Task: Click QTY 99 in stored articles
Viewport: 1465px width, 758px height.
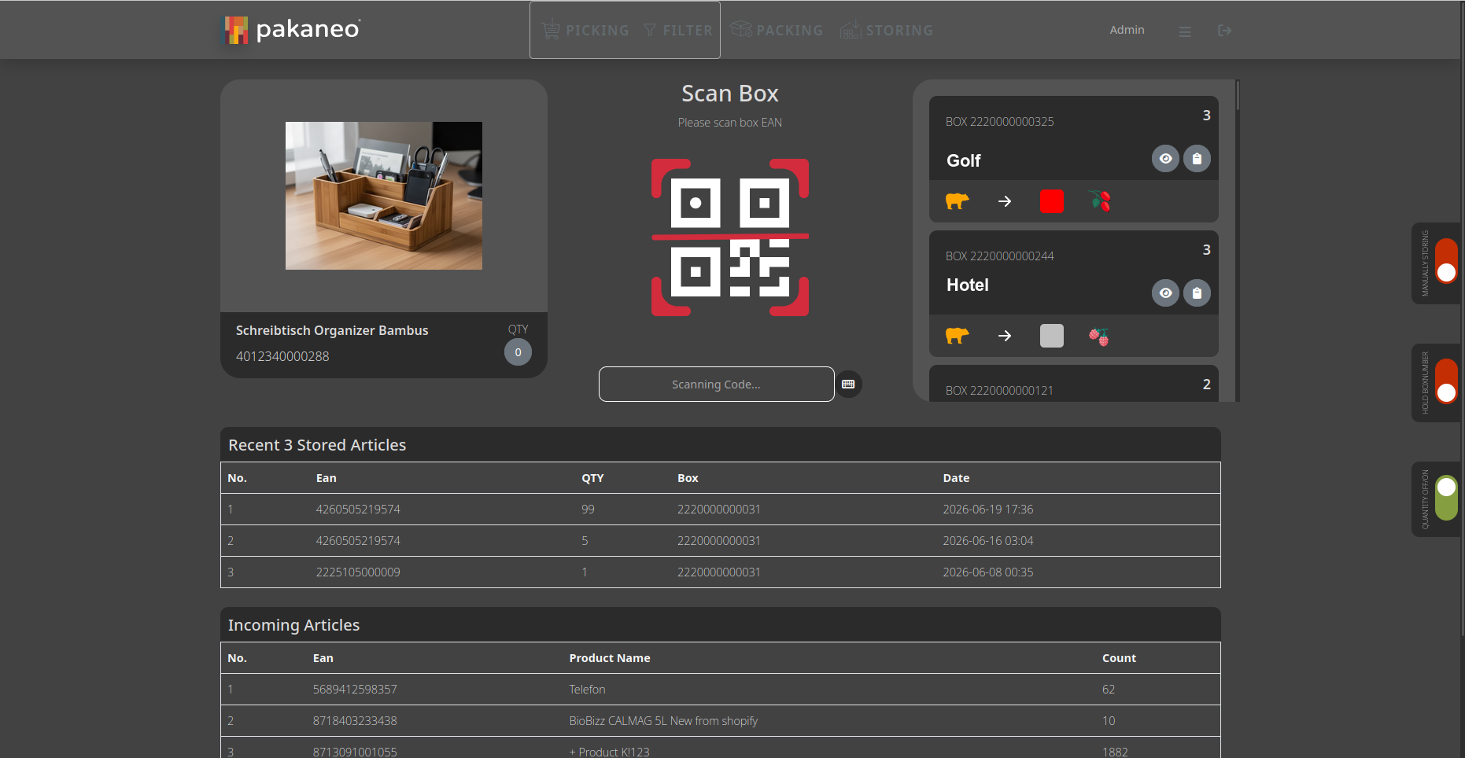Action: pyautogui.click(x=588, y=510)
